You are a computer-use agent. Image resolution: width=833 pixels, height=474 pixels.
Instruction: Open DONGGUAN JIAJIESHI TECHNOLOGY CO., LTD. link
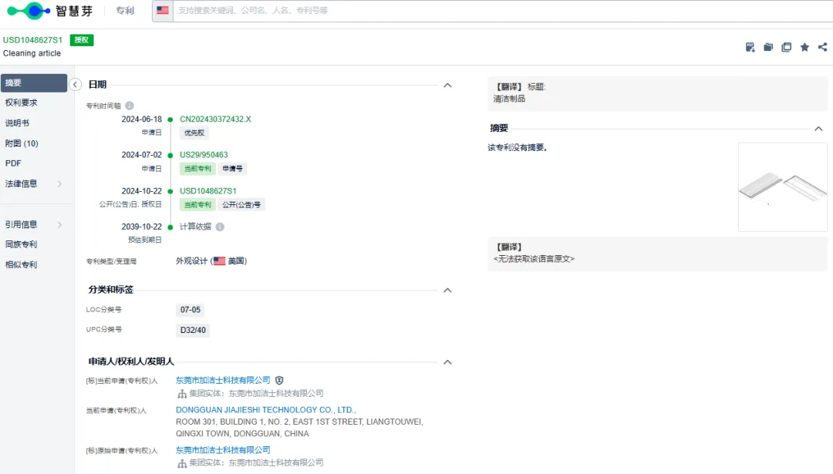click(x=265, y=410)
